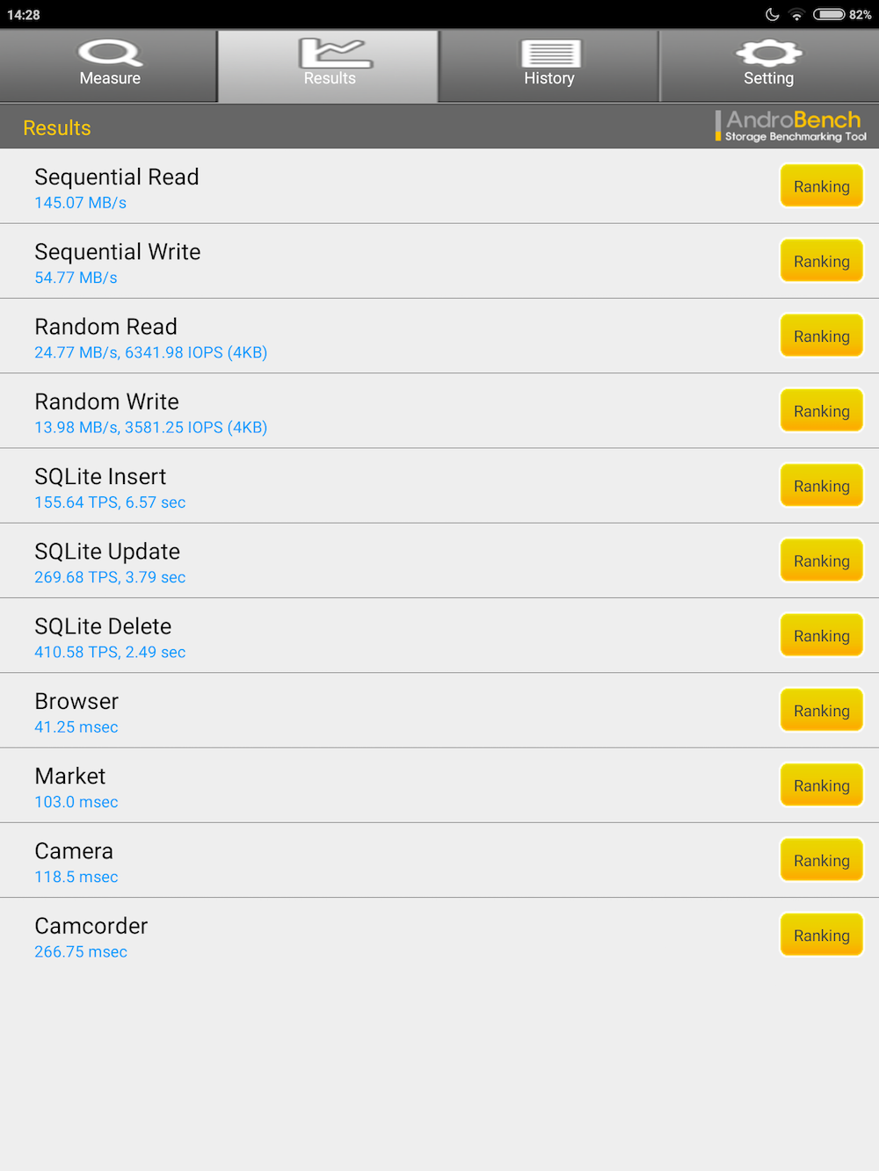
Task: Open the Setting gear icon
Action: point(769,53)
